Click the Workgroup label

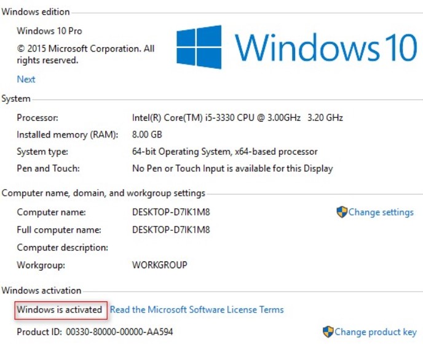pyautogui.click(x=41, y=265)
